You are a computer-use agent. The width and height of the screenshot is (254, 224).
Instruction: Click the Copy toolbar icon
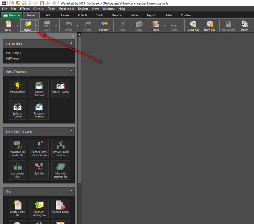coord(139,25)
